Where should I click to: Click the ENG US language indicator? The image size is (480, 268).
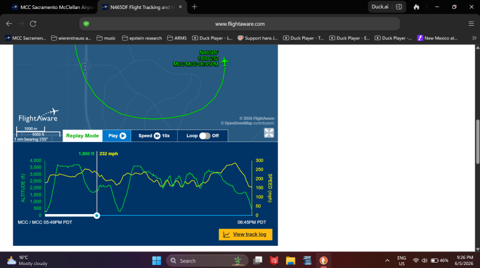coord(402,261)
